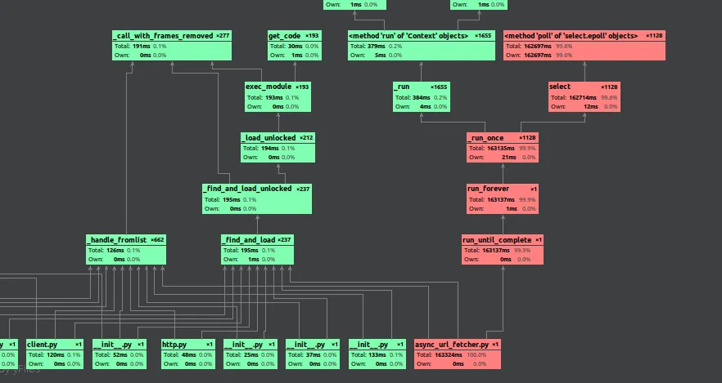Select the _find_and_load_unlocked node
The image size is (722, 383).
(x=257, y=198)
